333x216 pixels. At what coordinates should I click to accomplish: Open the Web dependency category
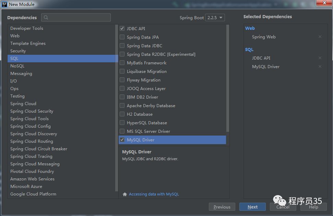61,36
